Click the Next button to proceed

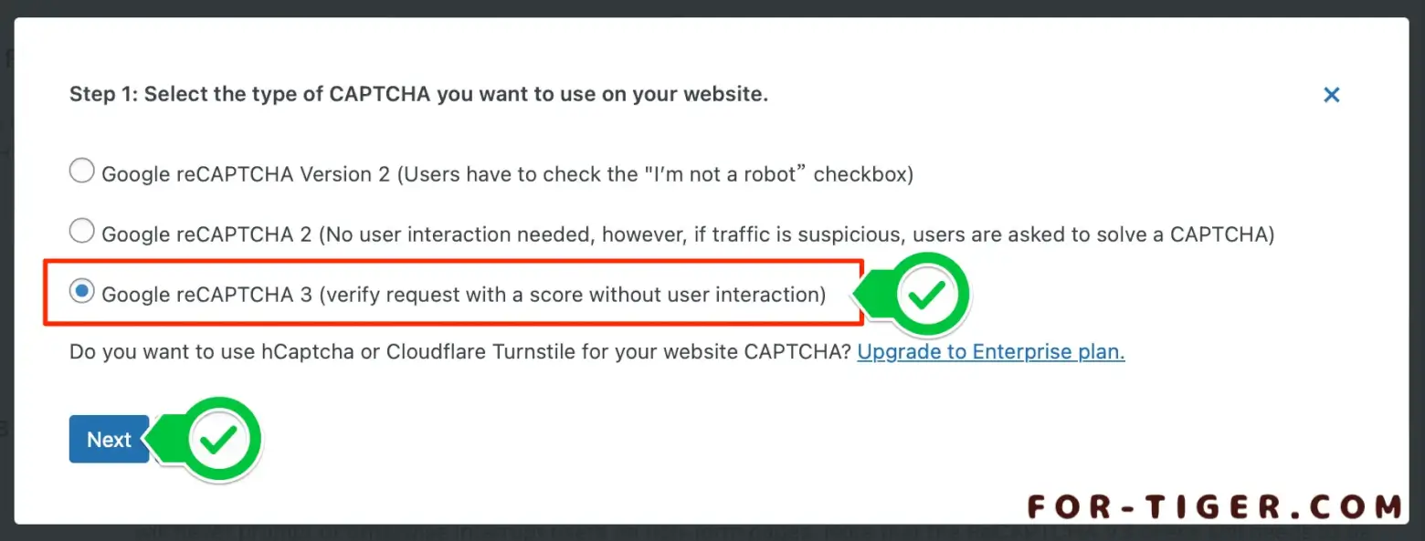[x=108, y=439]
